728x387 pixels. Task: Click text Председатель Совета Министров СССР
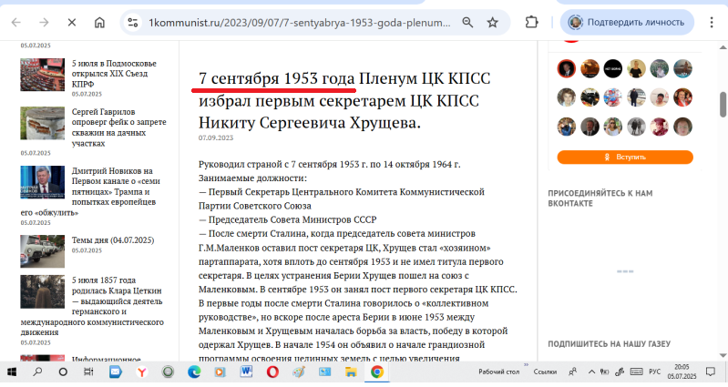coord(292,219)
